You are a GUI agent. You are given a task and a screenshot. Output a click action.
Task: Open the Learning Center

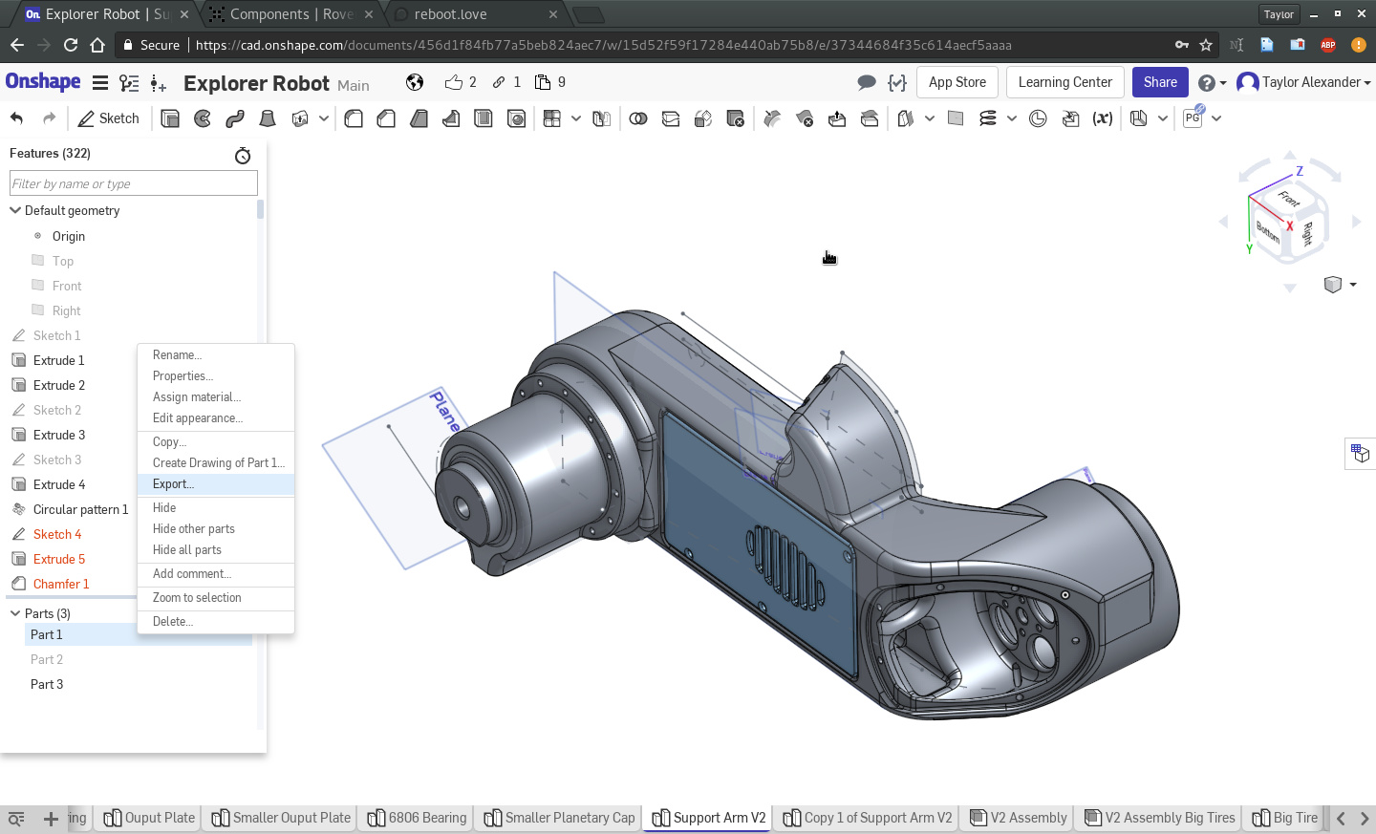(1064, 82)
